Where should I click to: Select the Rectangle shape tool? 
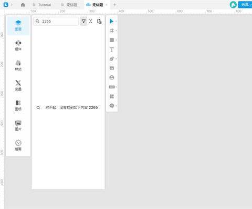coord(112,40)
